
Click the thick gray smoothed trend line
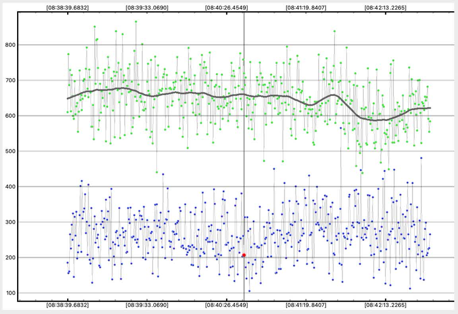click(x=179, y=93)
